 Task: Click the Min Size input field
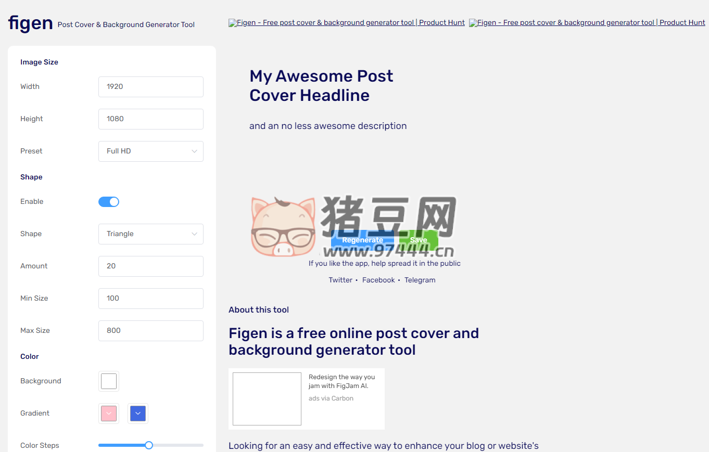tap(151, 299)
